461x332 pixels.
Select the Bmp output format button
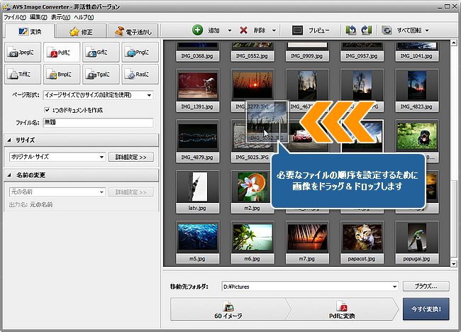tap(61, 73)
